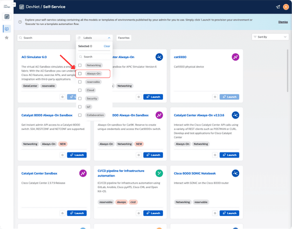Open the ACI Simulator 6.0 title
This screenshot has width=292, height=229.
(x=34, y=57)
